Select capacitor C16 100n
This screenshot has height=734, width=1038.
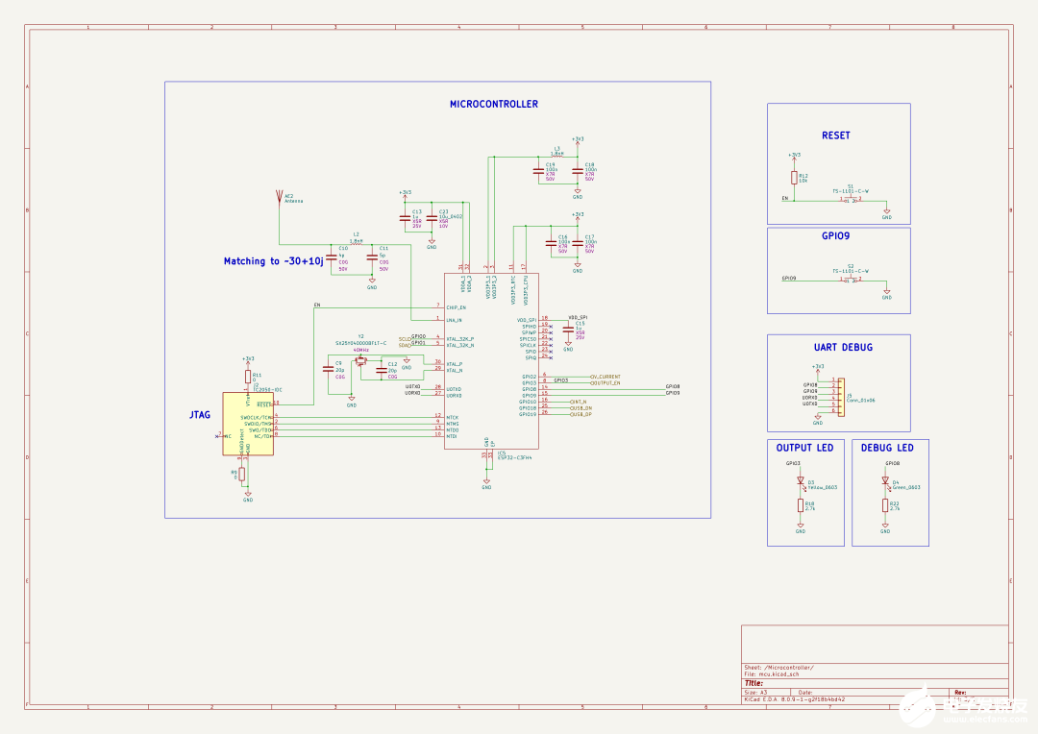pyautogui.click(x=550, y=244)
